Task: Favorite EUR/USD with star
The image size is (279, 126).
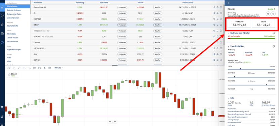Action: click(x=214, y=19)
